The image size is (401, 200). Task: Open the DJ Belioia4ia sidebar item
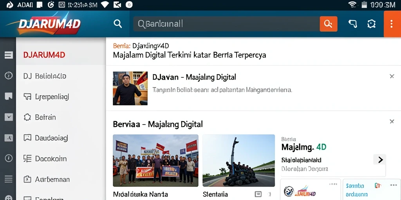pyautogui.click(x=61, y=76)
